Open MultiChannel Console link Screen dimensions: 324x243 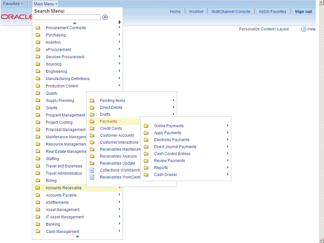tap(231, 12)
